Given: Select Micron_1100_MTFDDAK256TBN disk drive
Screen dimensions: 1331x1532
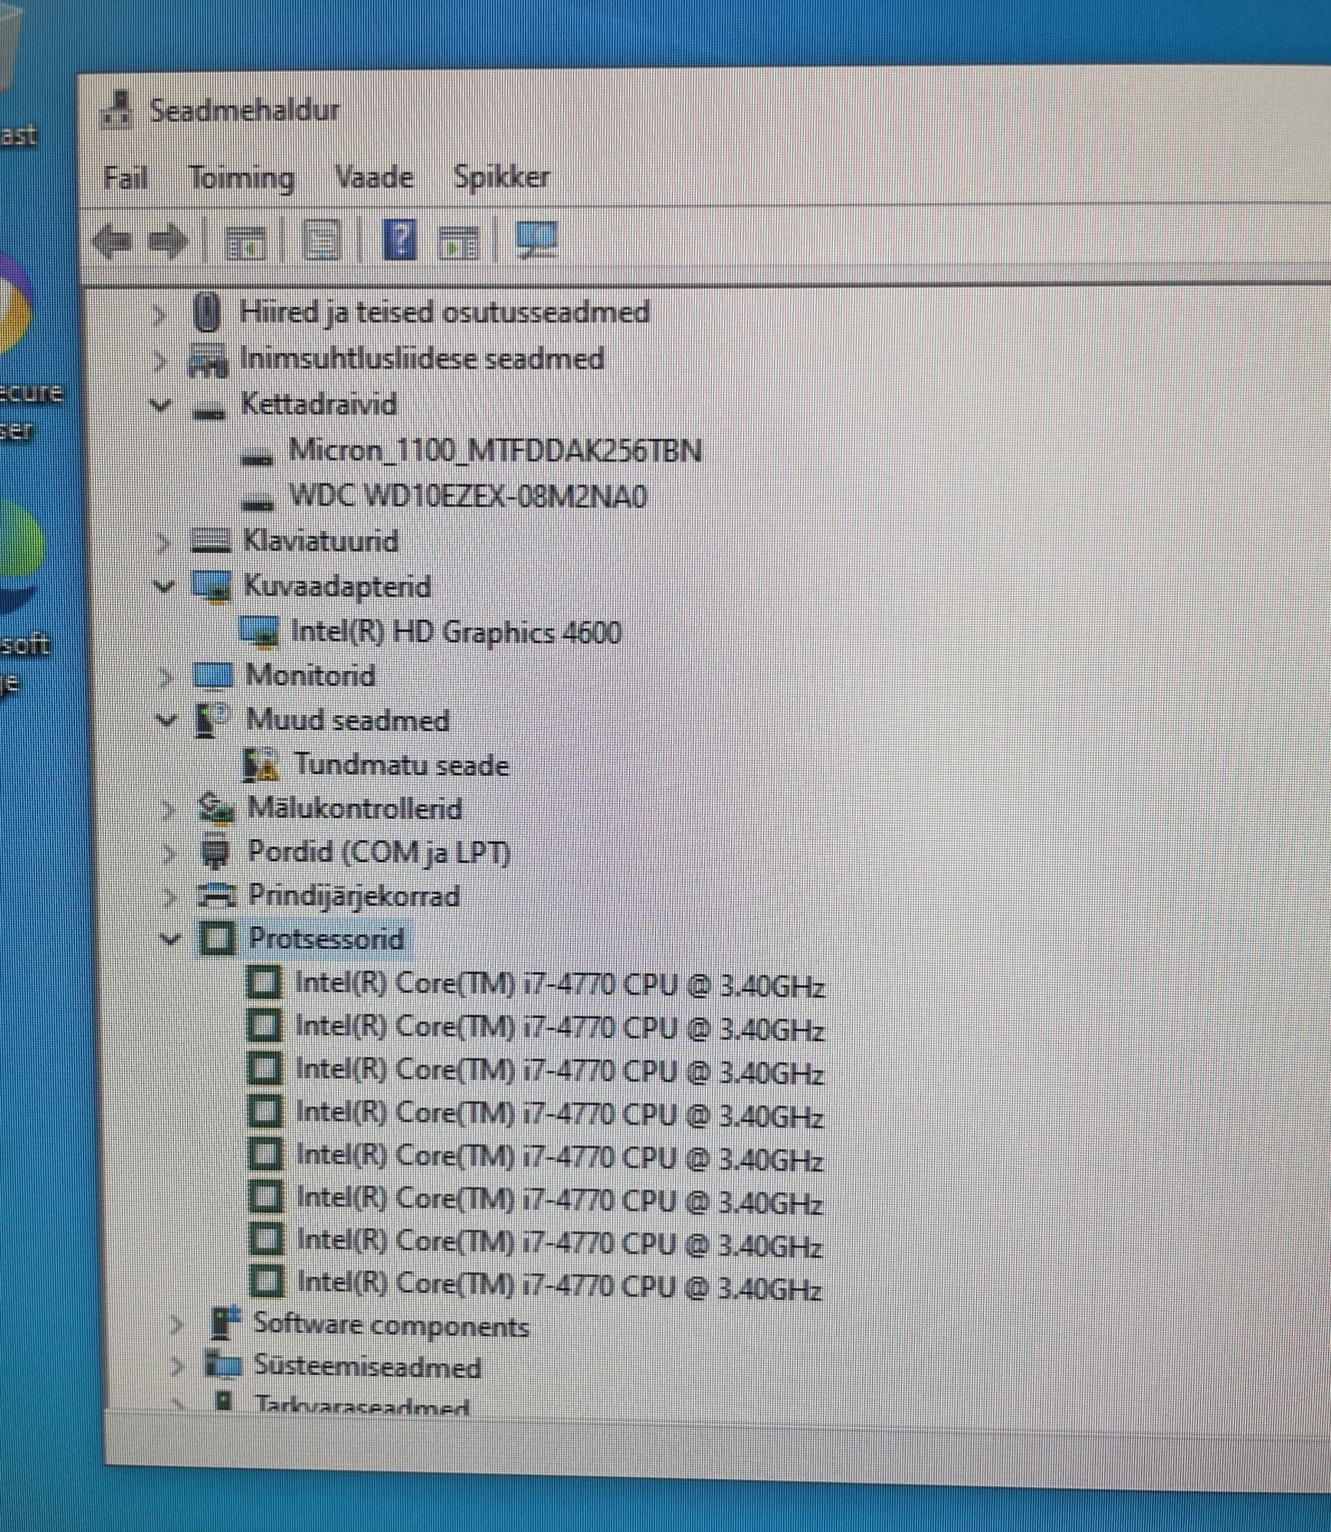Looking at the screenshot, I should point(495,450).
